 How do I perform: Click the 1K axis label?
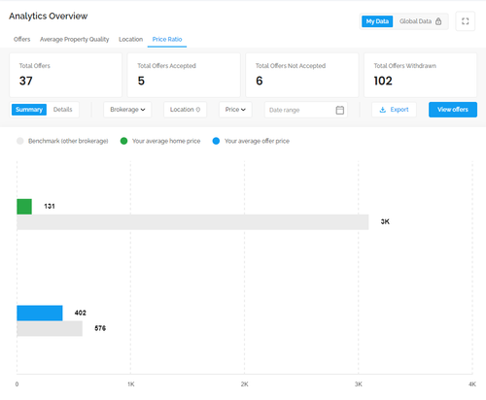[x=130, y=384]
